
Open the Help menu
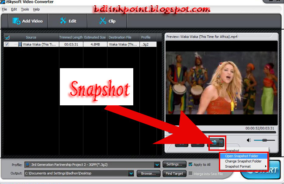36,9
